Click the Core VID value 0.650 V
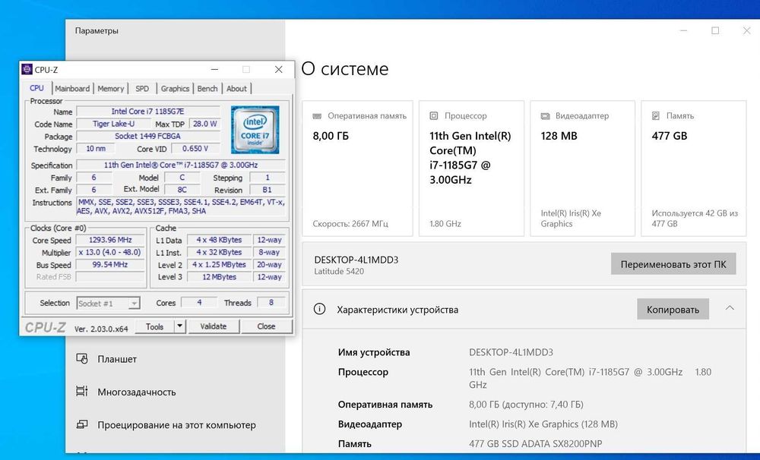 pos(195,149)
